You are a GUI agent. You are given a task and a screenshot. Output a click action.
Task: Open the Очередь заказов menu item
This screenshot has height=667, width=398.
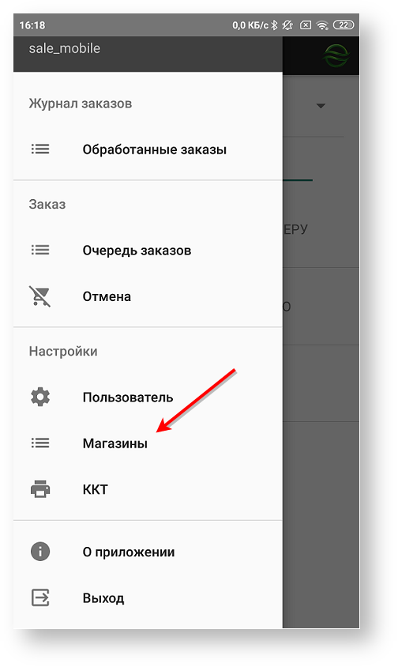pos(148,250)
